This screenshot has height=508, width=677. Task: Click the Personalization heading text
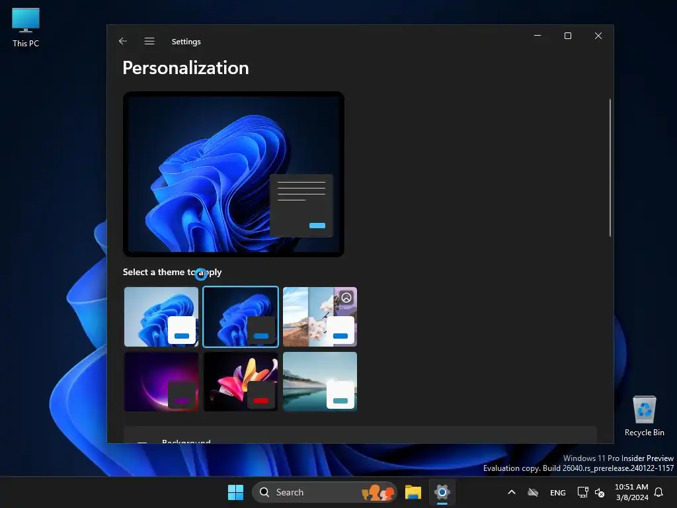coord(186,68)
